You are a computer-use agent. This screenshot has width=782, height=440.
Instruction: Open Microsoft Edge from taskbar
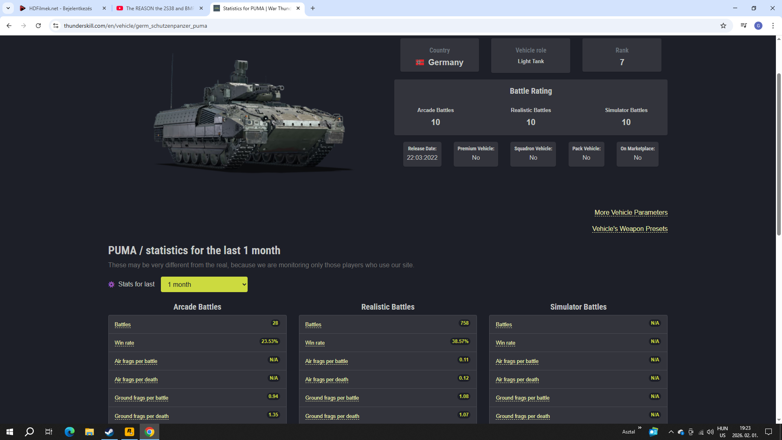click(70, 432)
